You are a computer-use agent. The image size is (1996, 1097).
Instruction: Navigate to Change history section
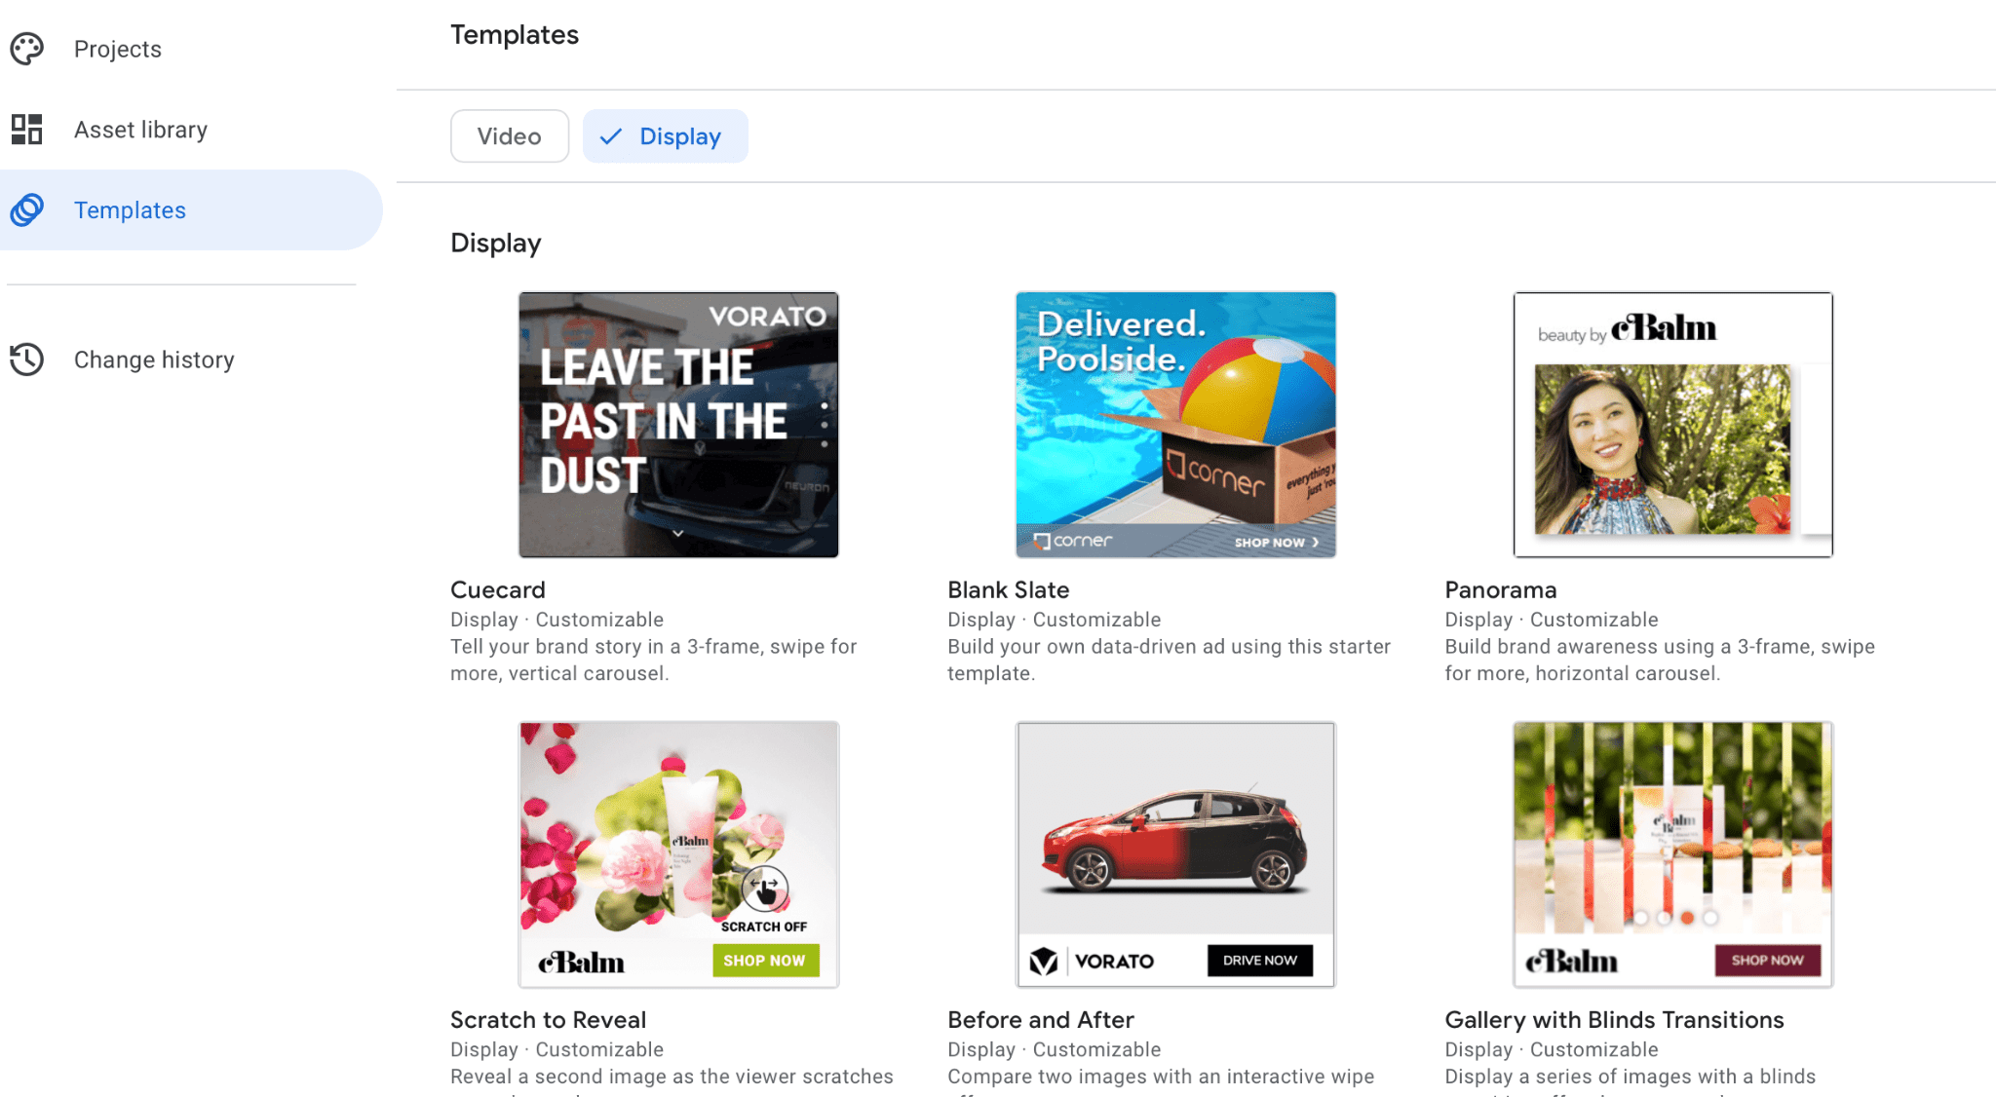point(155,358)
